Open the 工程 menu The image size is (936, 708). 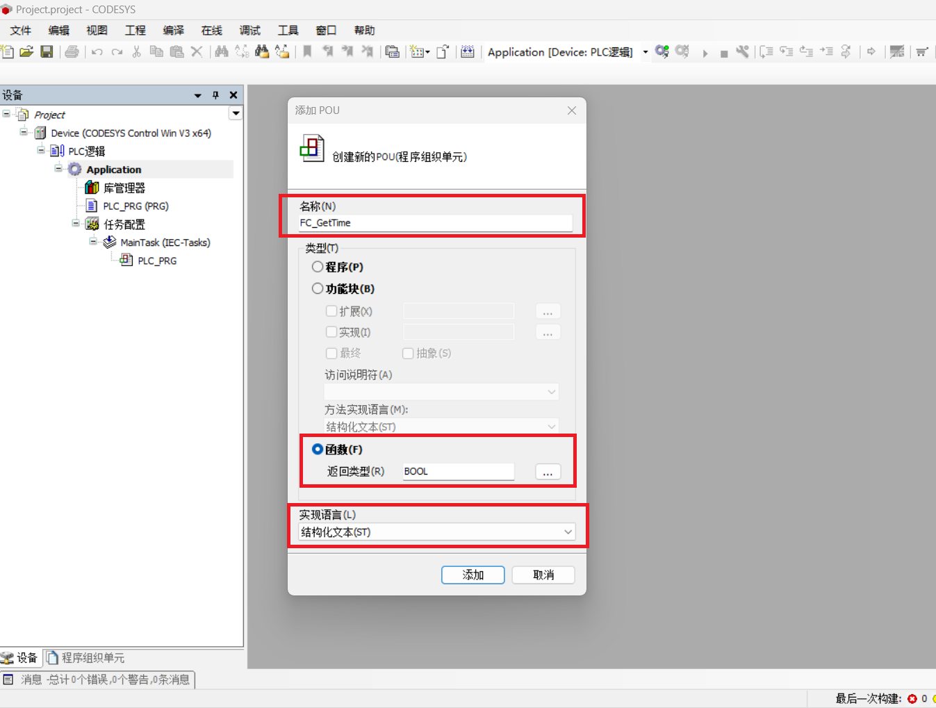pyautogui.click(x=136, y=30)
